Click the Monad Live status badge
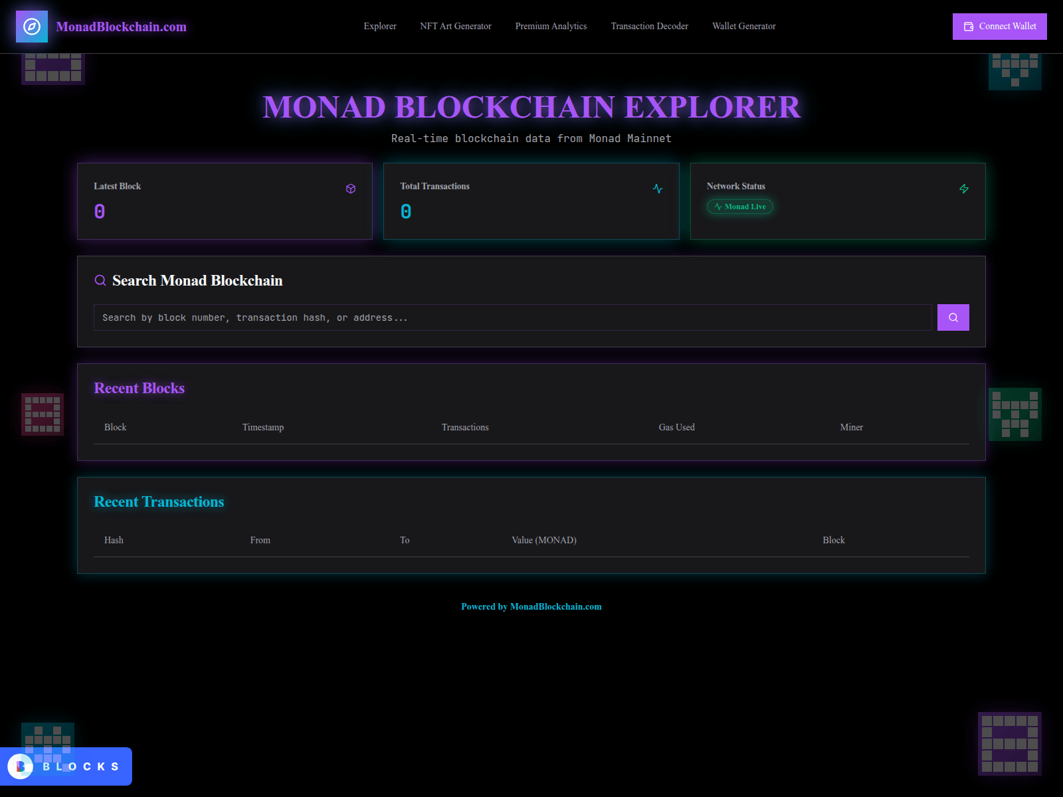Viewport: 1063px width, 797px height. pos(739,207)
